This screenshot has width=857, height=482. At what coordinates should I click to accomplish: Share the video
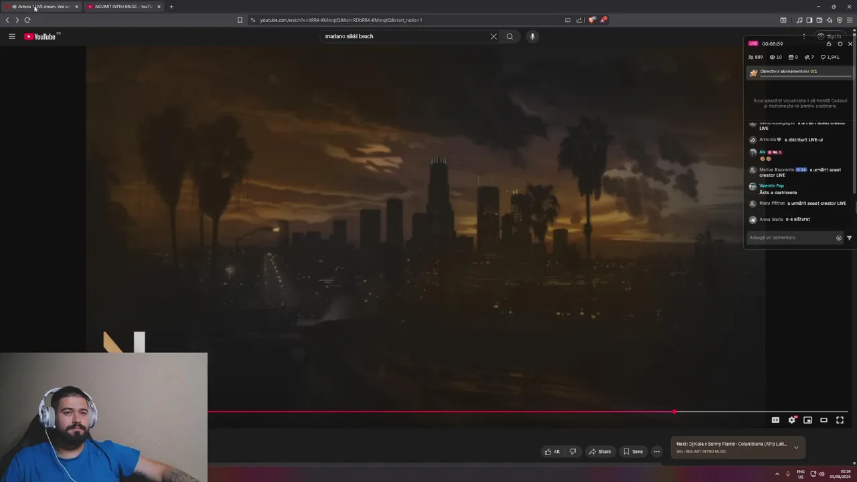click(600, 451)
